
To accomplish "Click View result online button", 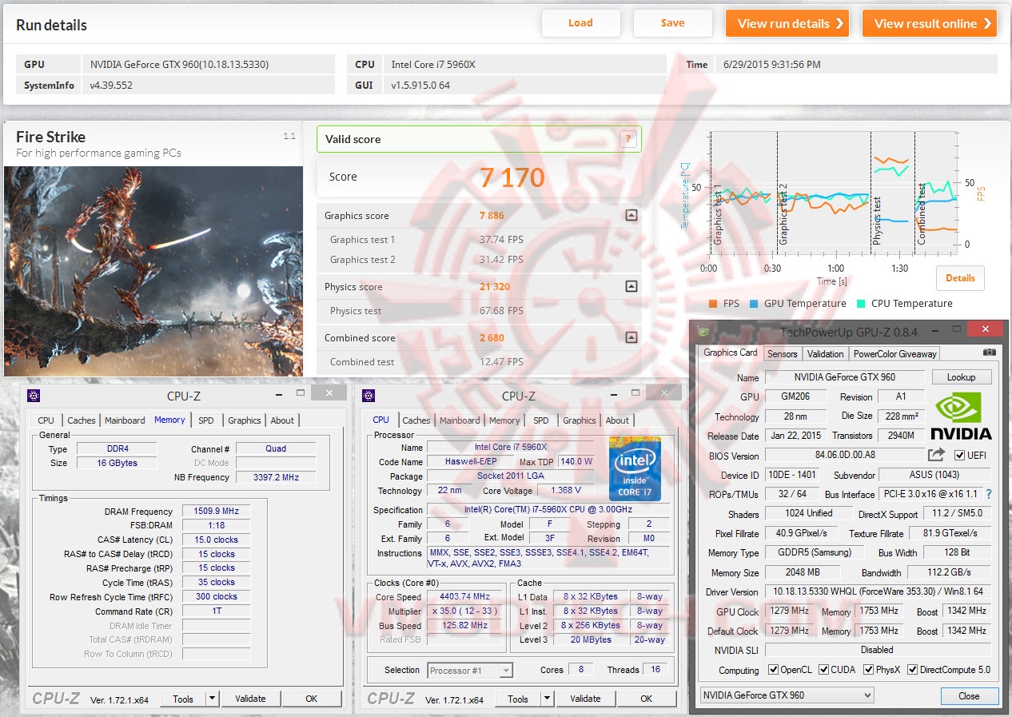I will coord(929,23).
